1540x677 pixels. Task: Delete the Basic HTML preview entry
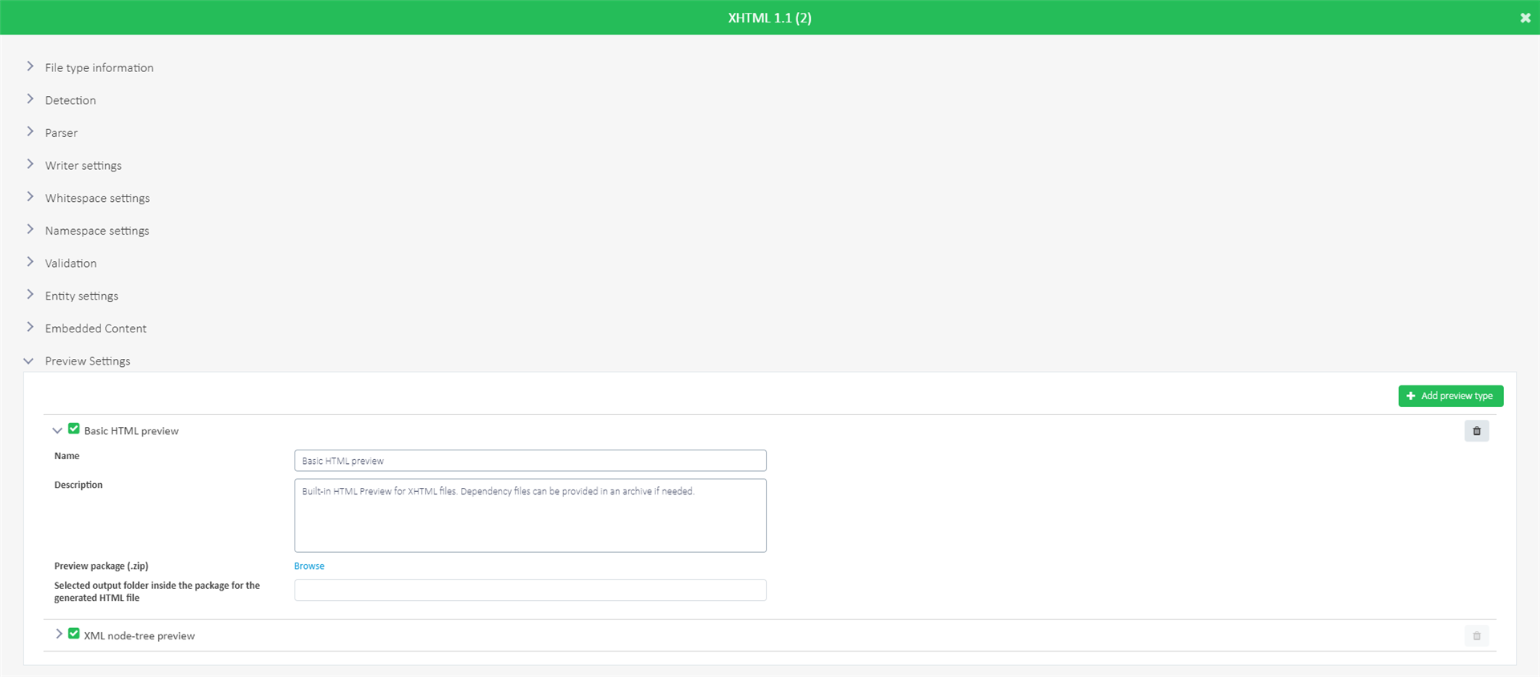(1476, 431)
